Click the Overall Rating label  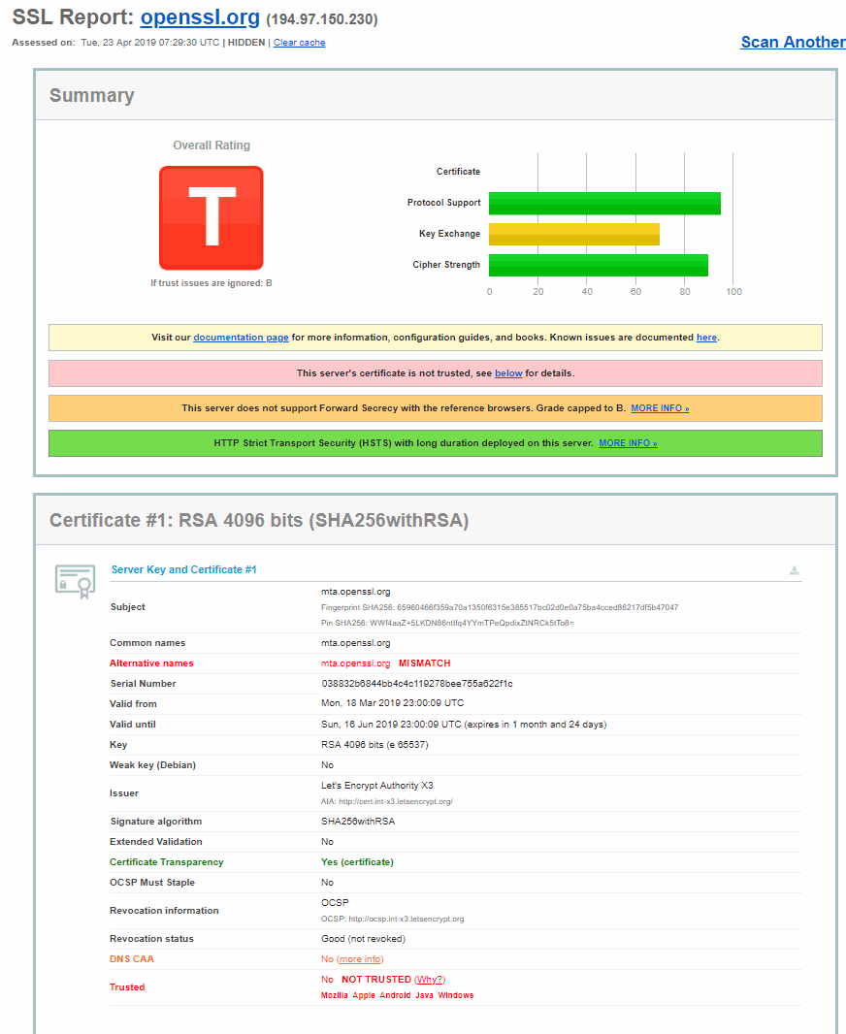pyautogui.click(x=211, y=145)
